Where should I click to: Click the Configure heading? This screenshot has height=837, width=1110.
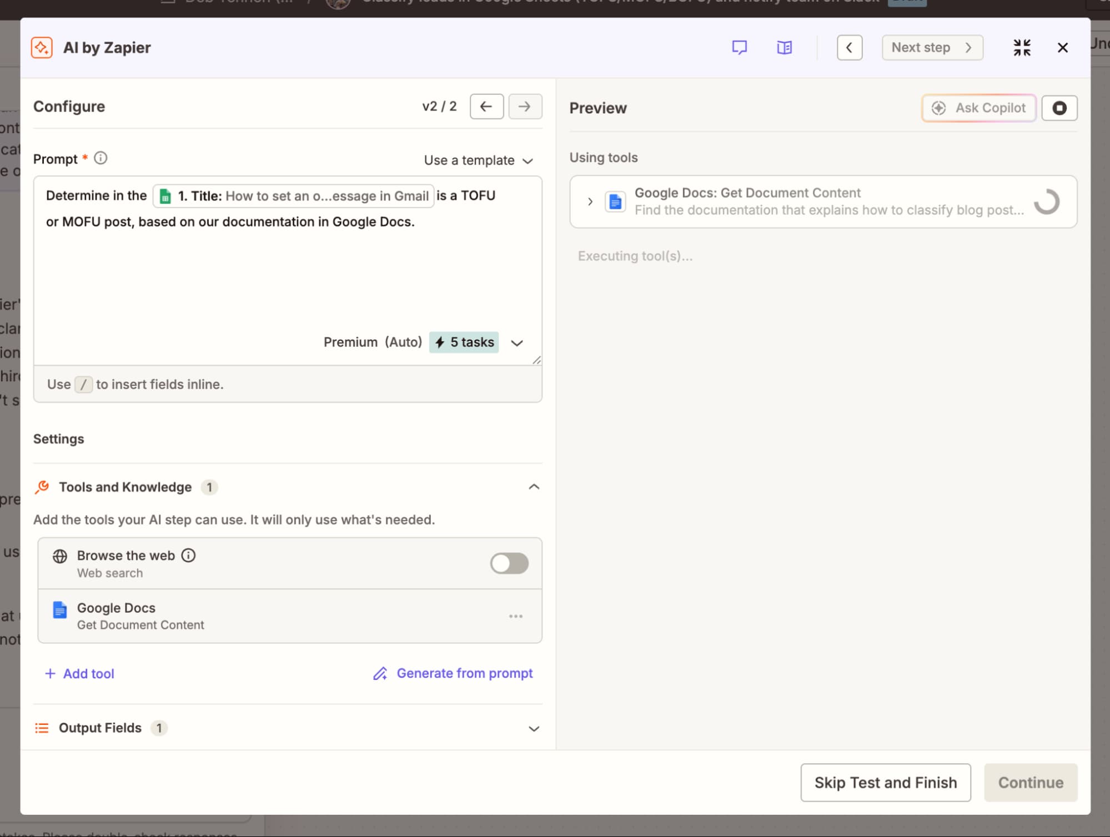(x=69, y=106)
